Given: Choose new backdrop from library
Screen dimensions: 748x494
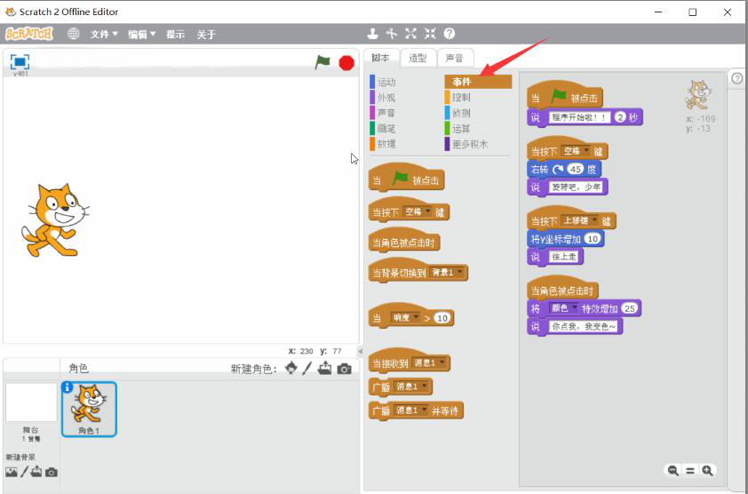Looking at the screenshot, I should click(x=12, y=472).
